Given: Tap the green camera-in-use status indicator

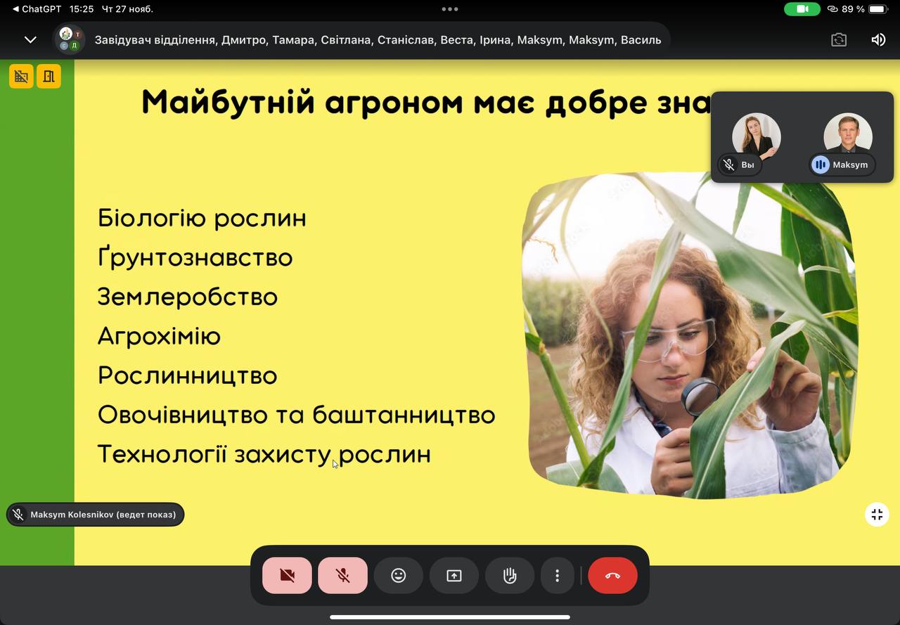Looking at the screenshot, I should click(802, 9).
